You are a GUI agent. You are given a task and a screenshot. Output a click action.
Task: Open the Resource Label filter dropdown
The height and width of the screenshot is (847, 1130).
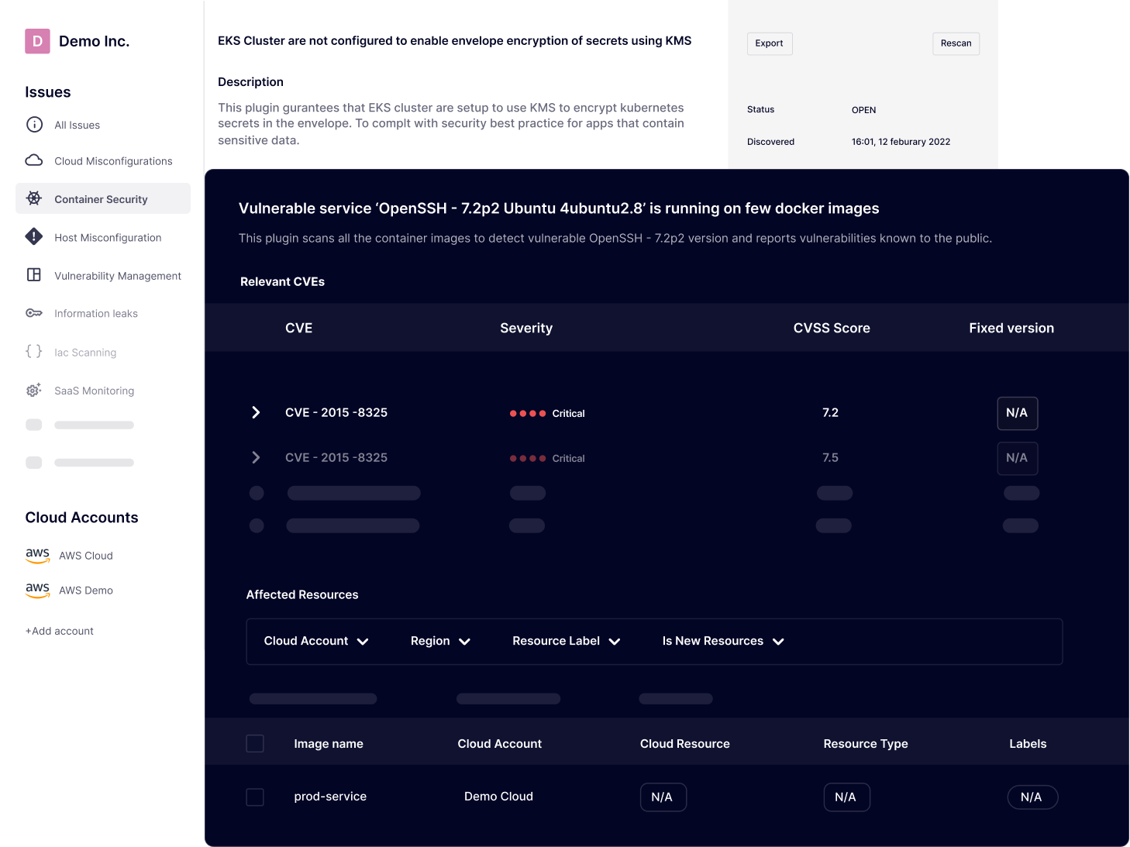566,641
